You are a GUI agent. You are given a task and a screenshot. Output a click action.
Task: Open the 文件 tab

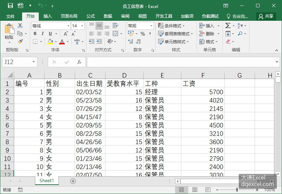click(x=10, y=16)
